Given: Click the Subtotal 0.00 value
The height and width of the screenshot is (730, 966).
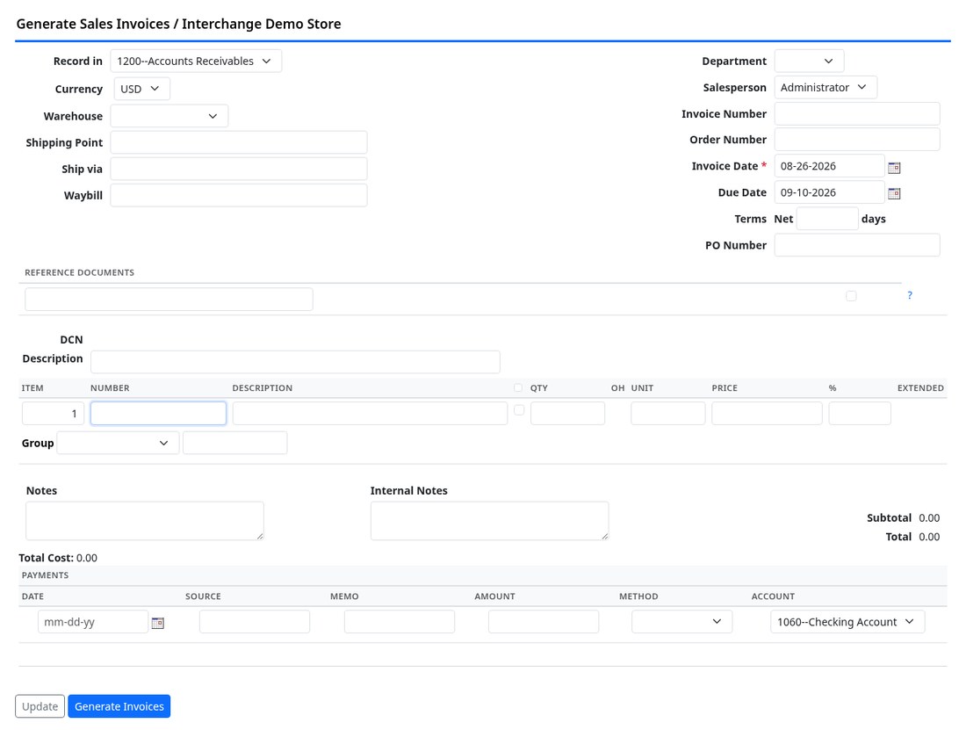Looking at the screenshot, I should [929, 518].
